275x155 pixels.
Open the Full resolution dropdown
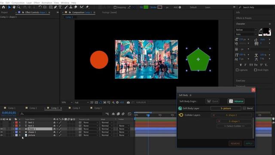click(x=82, y=102)
